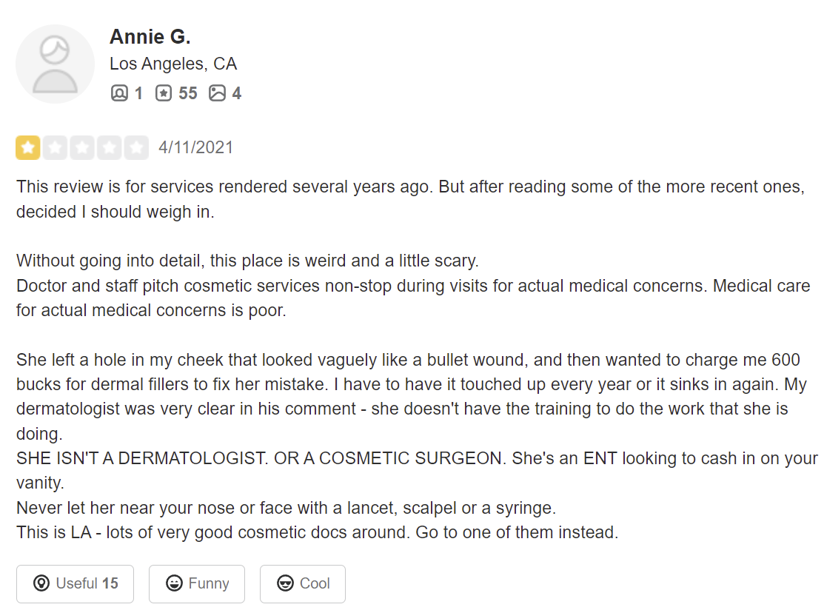
Task: Click the reviews star badge icon
Action: point(164,93)
